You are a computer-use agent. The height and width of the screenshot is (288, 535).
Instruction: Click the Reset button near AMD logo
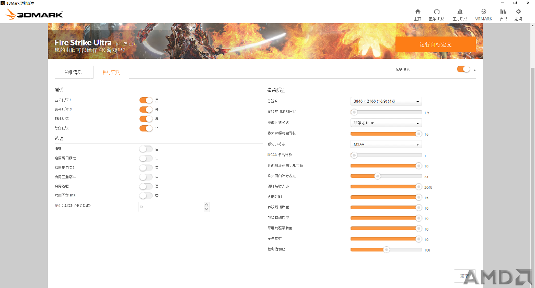[464, 275]
